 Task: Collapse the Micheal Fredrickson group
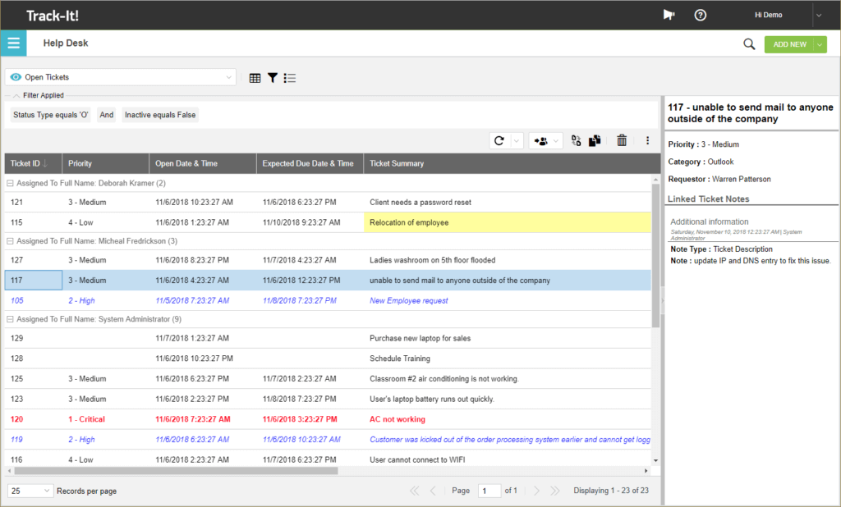[11, 240]
